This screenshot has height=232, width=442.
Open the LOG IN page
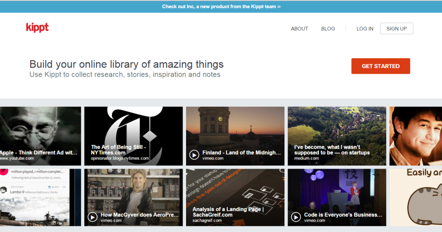[365, 29]
